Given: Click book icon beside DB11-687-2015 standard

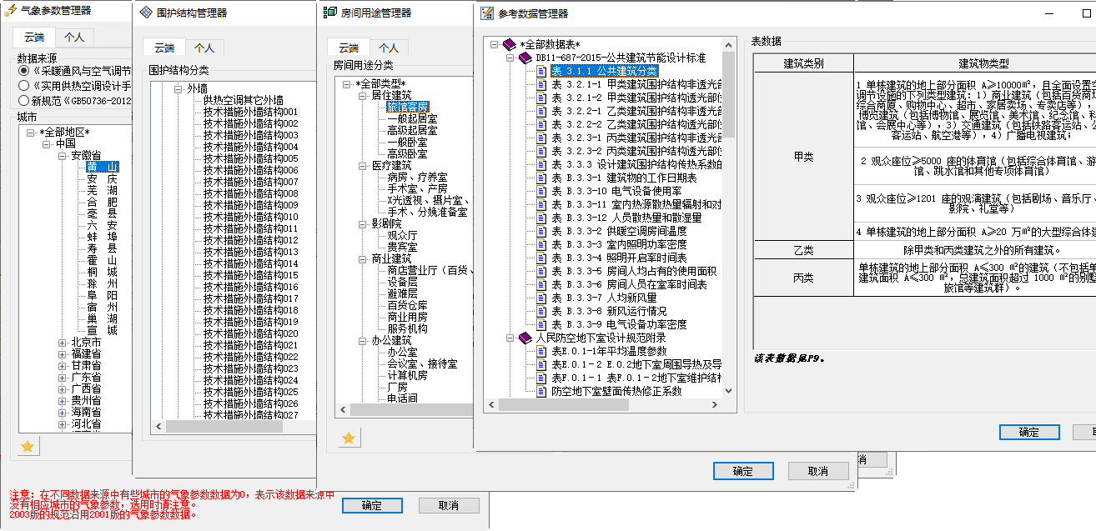Looking at the screenshot, I should (x=525, y=58).
